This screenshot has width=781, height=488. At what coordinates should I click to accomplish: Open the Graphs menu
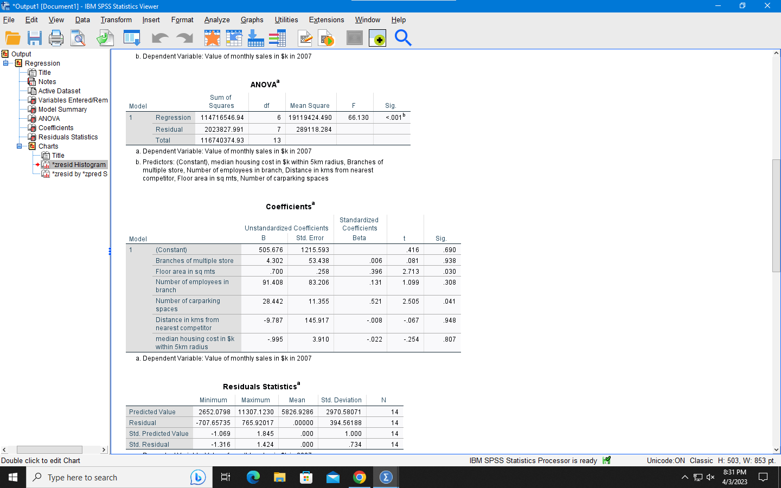coord(252,20)
